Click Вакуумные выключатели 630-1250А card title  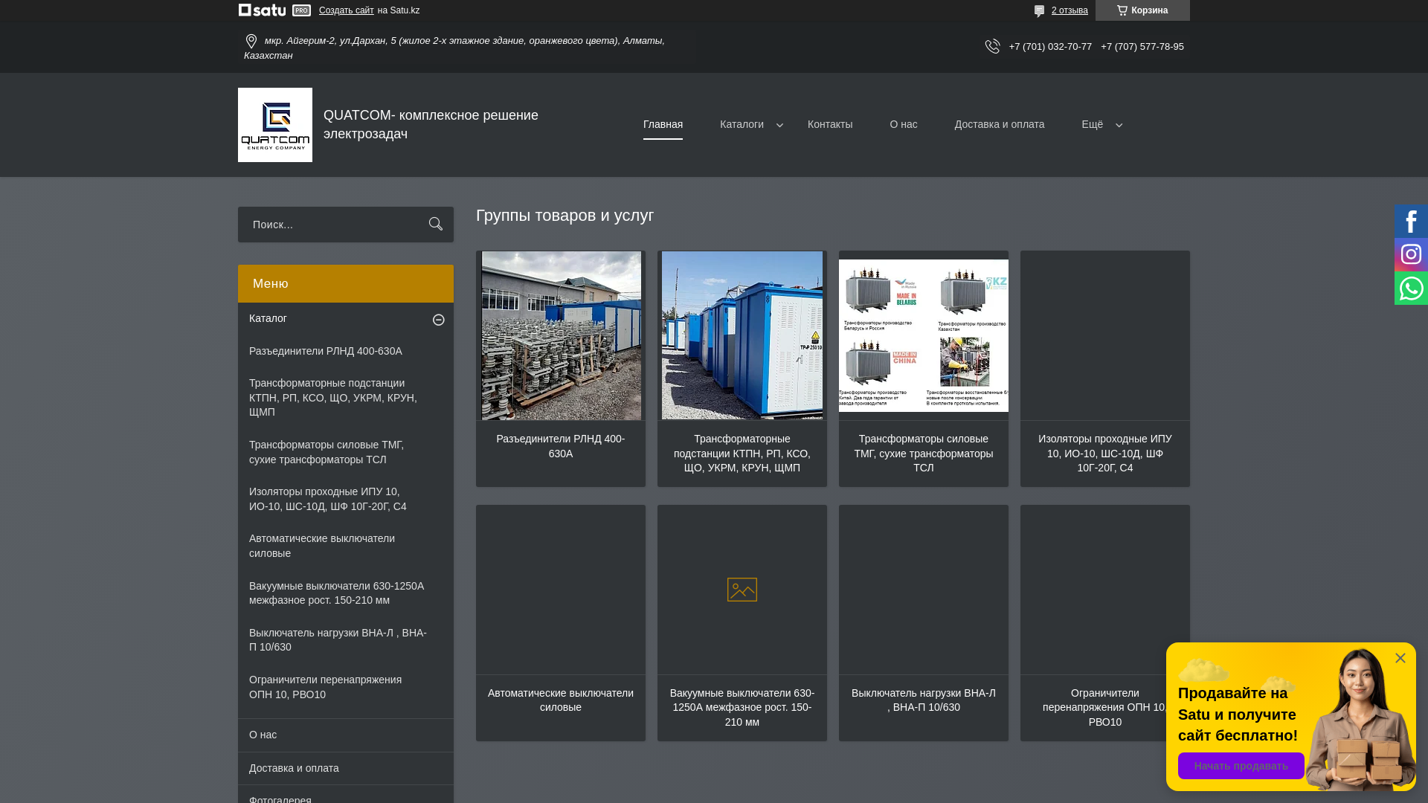tap(742, 708)
